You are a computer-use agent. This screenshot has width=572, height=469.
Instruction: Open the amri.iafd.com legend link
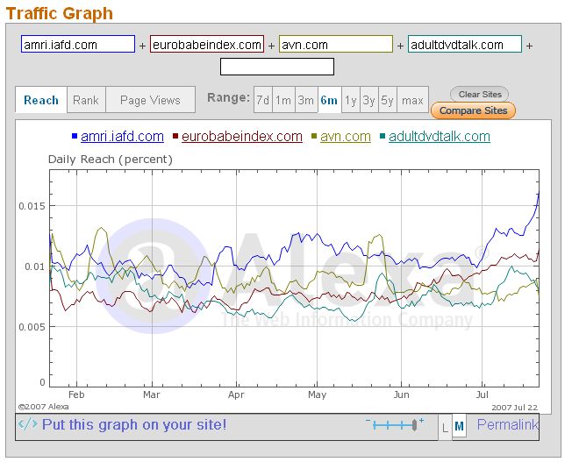(x=122, y=136)
